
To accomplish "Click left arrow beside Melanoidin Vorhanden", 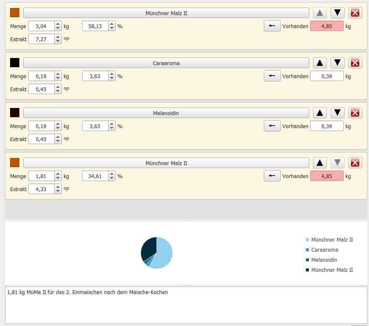I will (272, 126).
